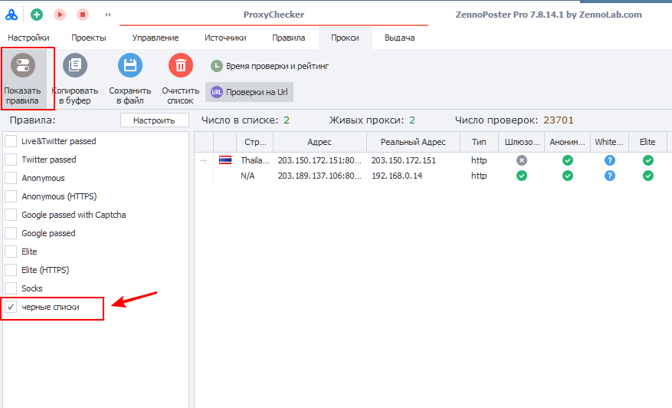Image resolution: width=672 pixels, height=408 pixels.
Task: Check the Elite (HTTPS) rule checkbox
Action: coord(11,270)
